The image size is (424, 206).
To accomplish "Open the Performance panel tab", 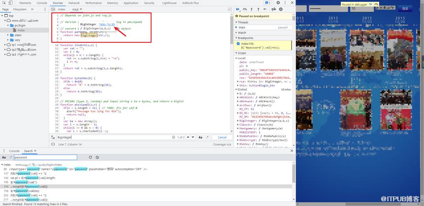I will [x=93, y=3].
